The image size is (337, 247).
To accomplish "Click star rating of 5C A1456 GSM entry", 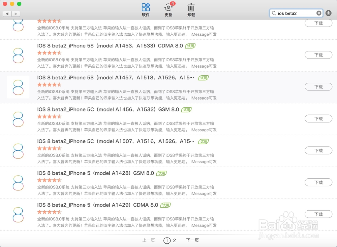I will 50,116.
